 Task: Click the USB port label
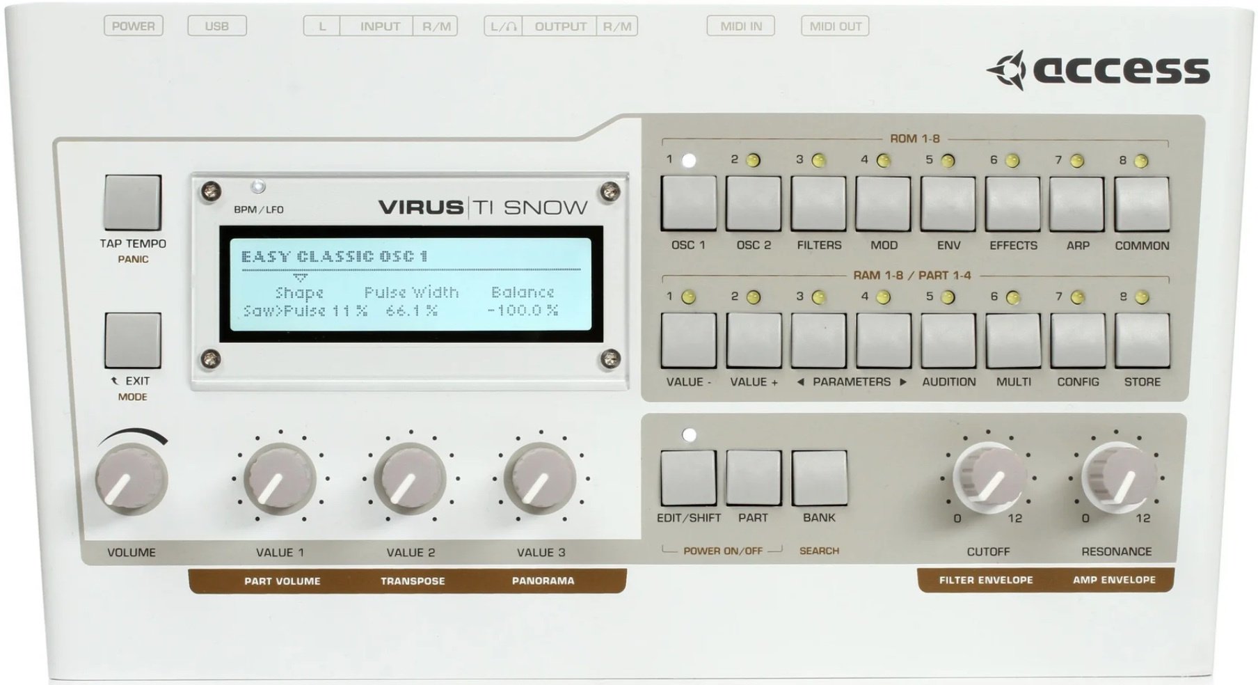217,26
